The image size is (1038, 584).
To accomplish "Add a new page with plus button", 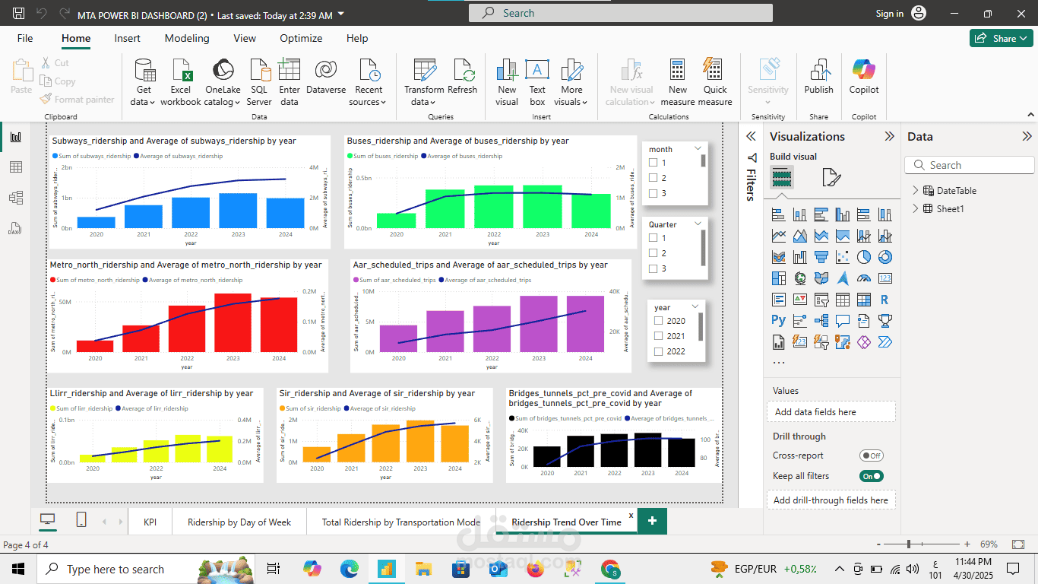I will (652, 521).
